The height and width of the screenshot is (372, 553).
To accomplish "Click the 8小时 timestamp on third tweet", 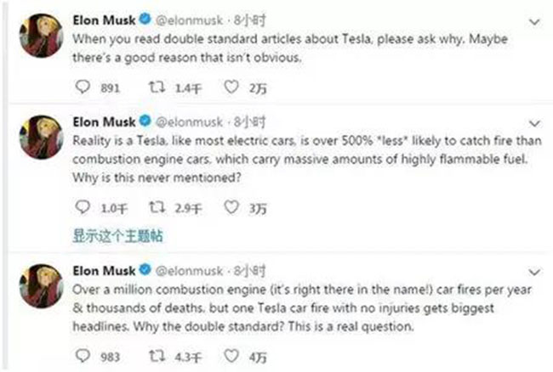I will (249, 271).
